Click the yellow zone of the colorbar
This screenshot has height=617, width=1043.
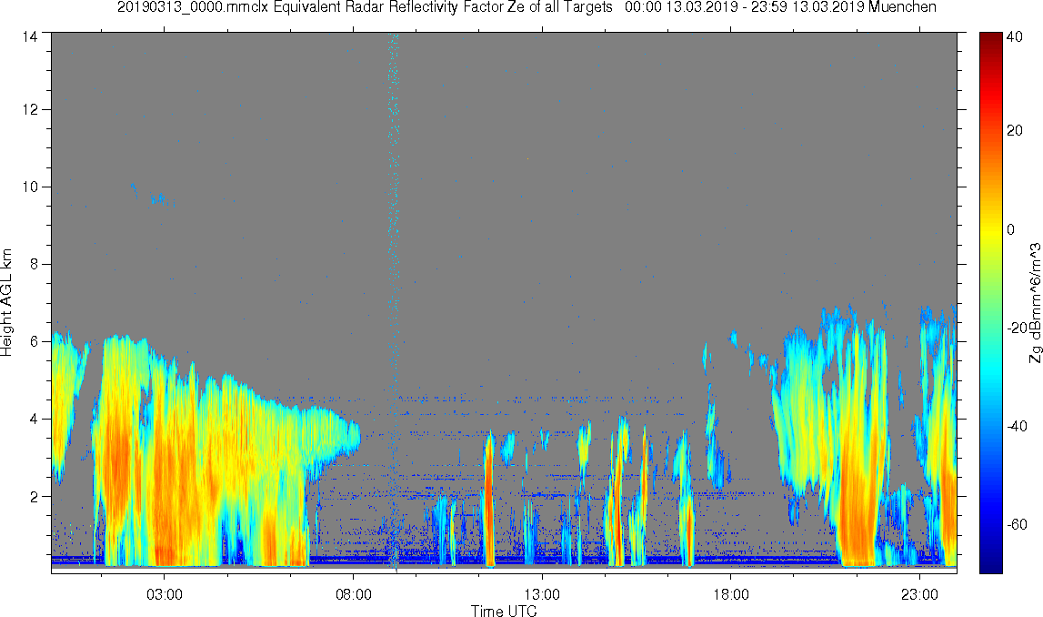(x=990, y=229)
